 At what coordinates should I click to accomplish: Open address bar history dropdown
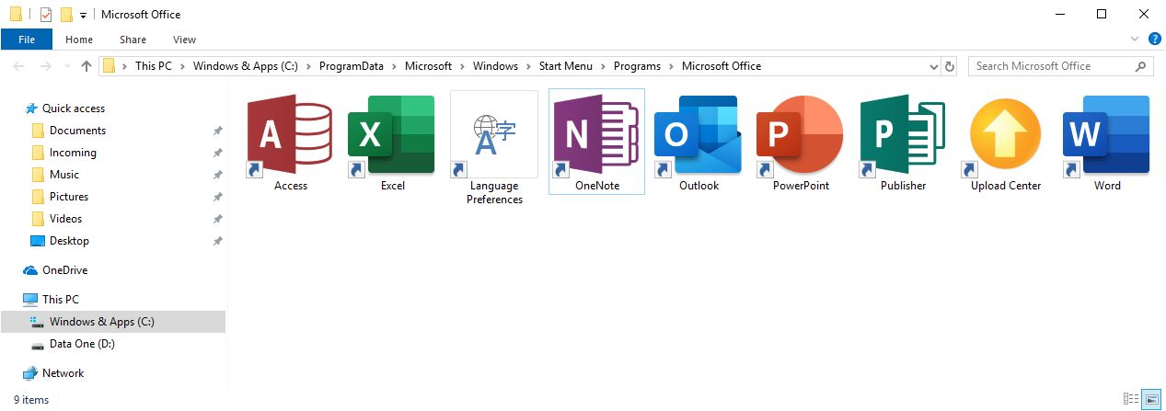[932, 66]
